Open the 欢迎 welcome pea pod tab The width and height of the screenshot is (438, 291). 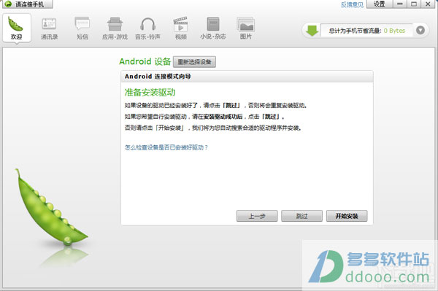click(x=17, y=28)
